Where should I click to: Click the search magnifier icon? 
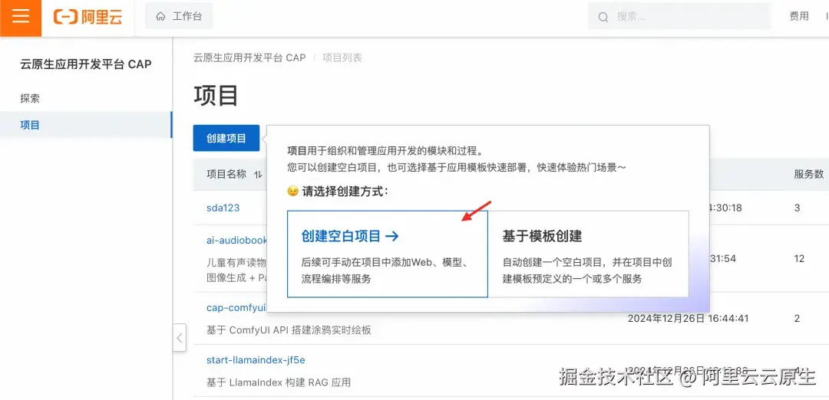click(603, 17)
